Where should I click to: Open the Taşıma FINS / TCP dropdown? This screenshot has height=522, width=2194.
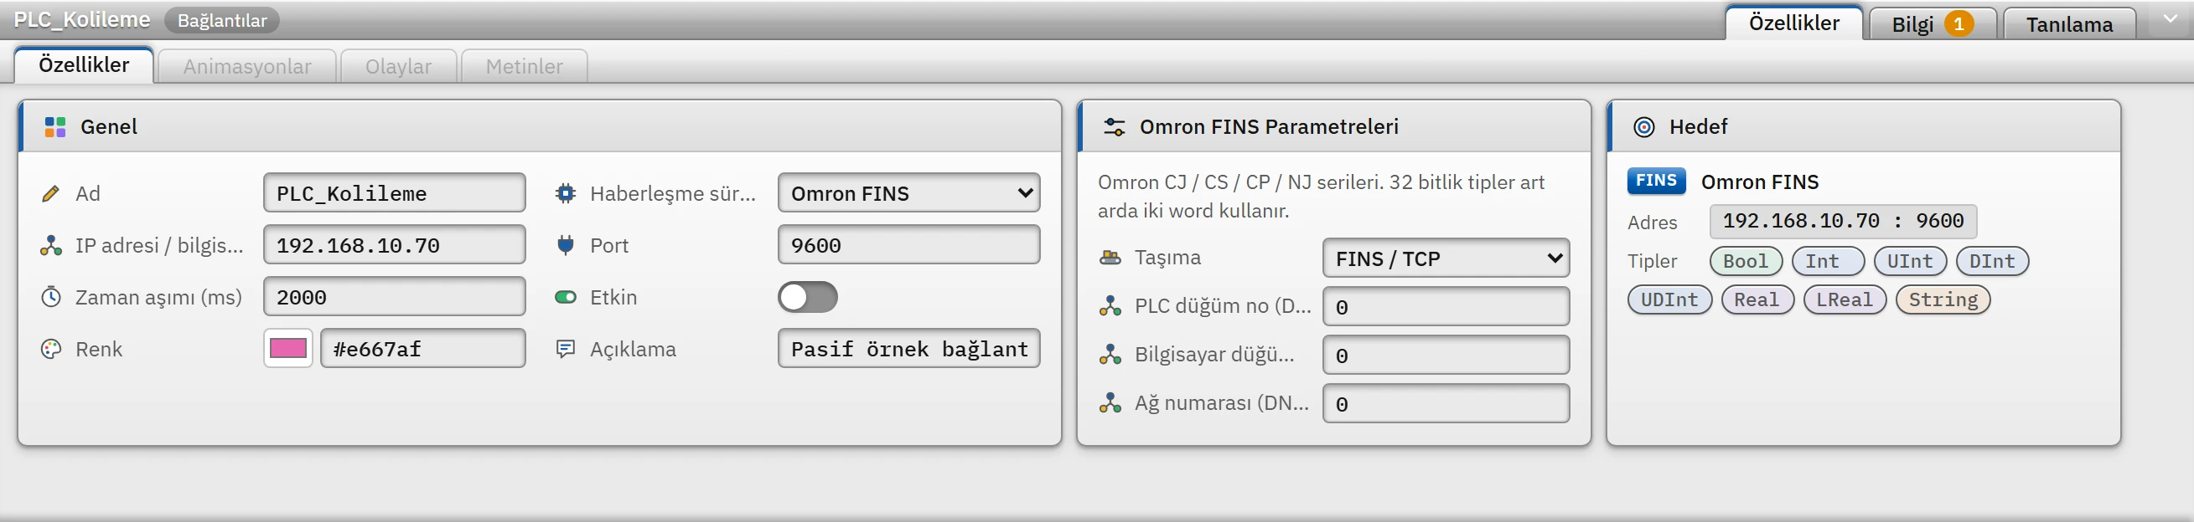tap(1446, 258)
